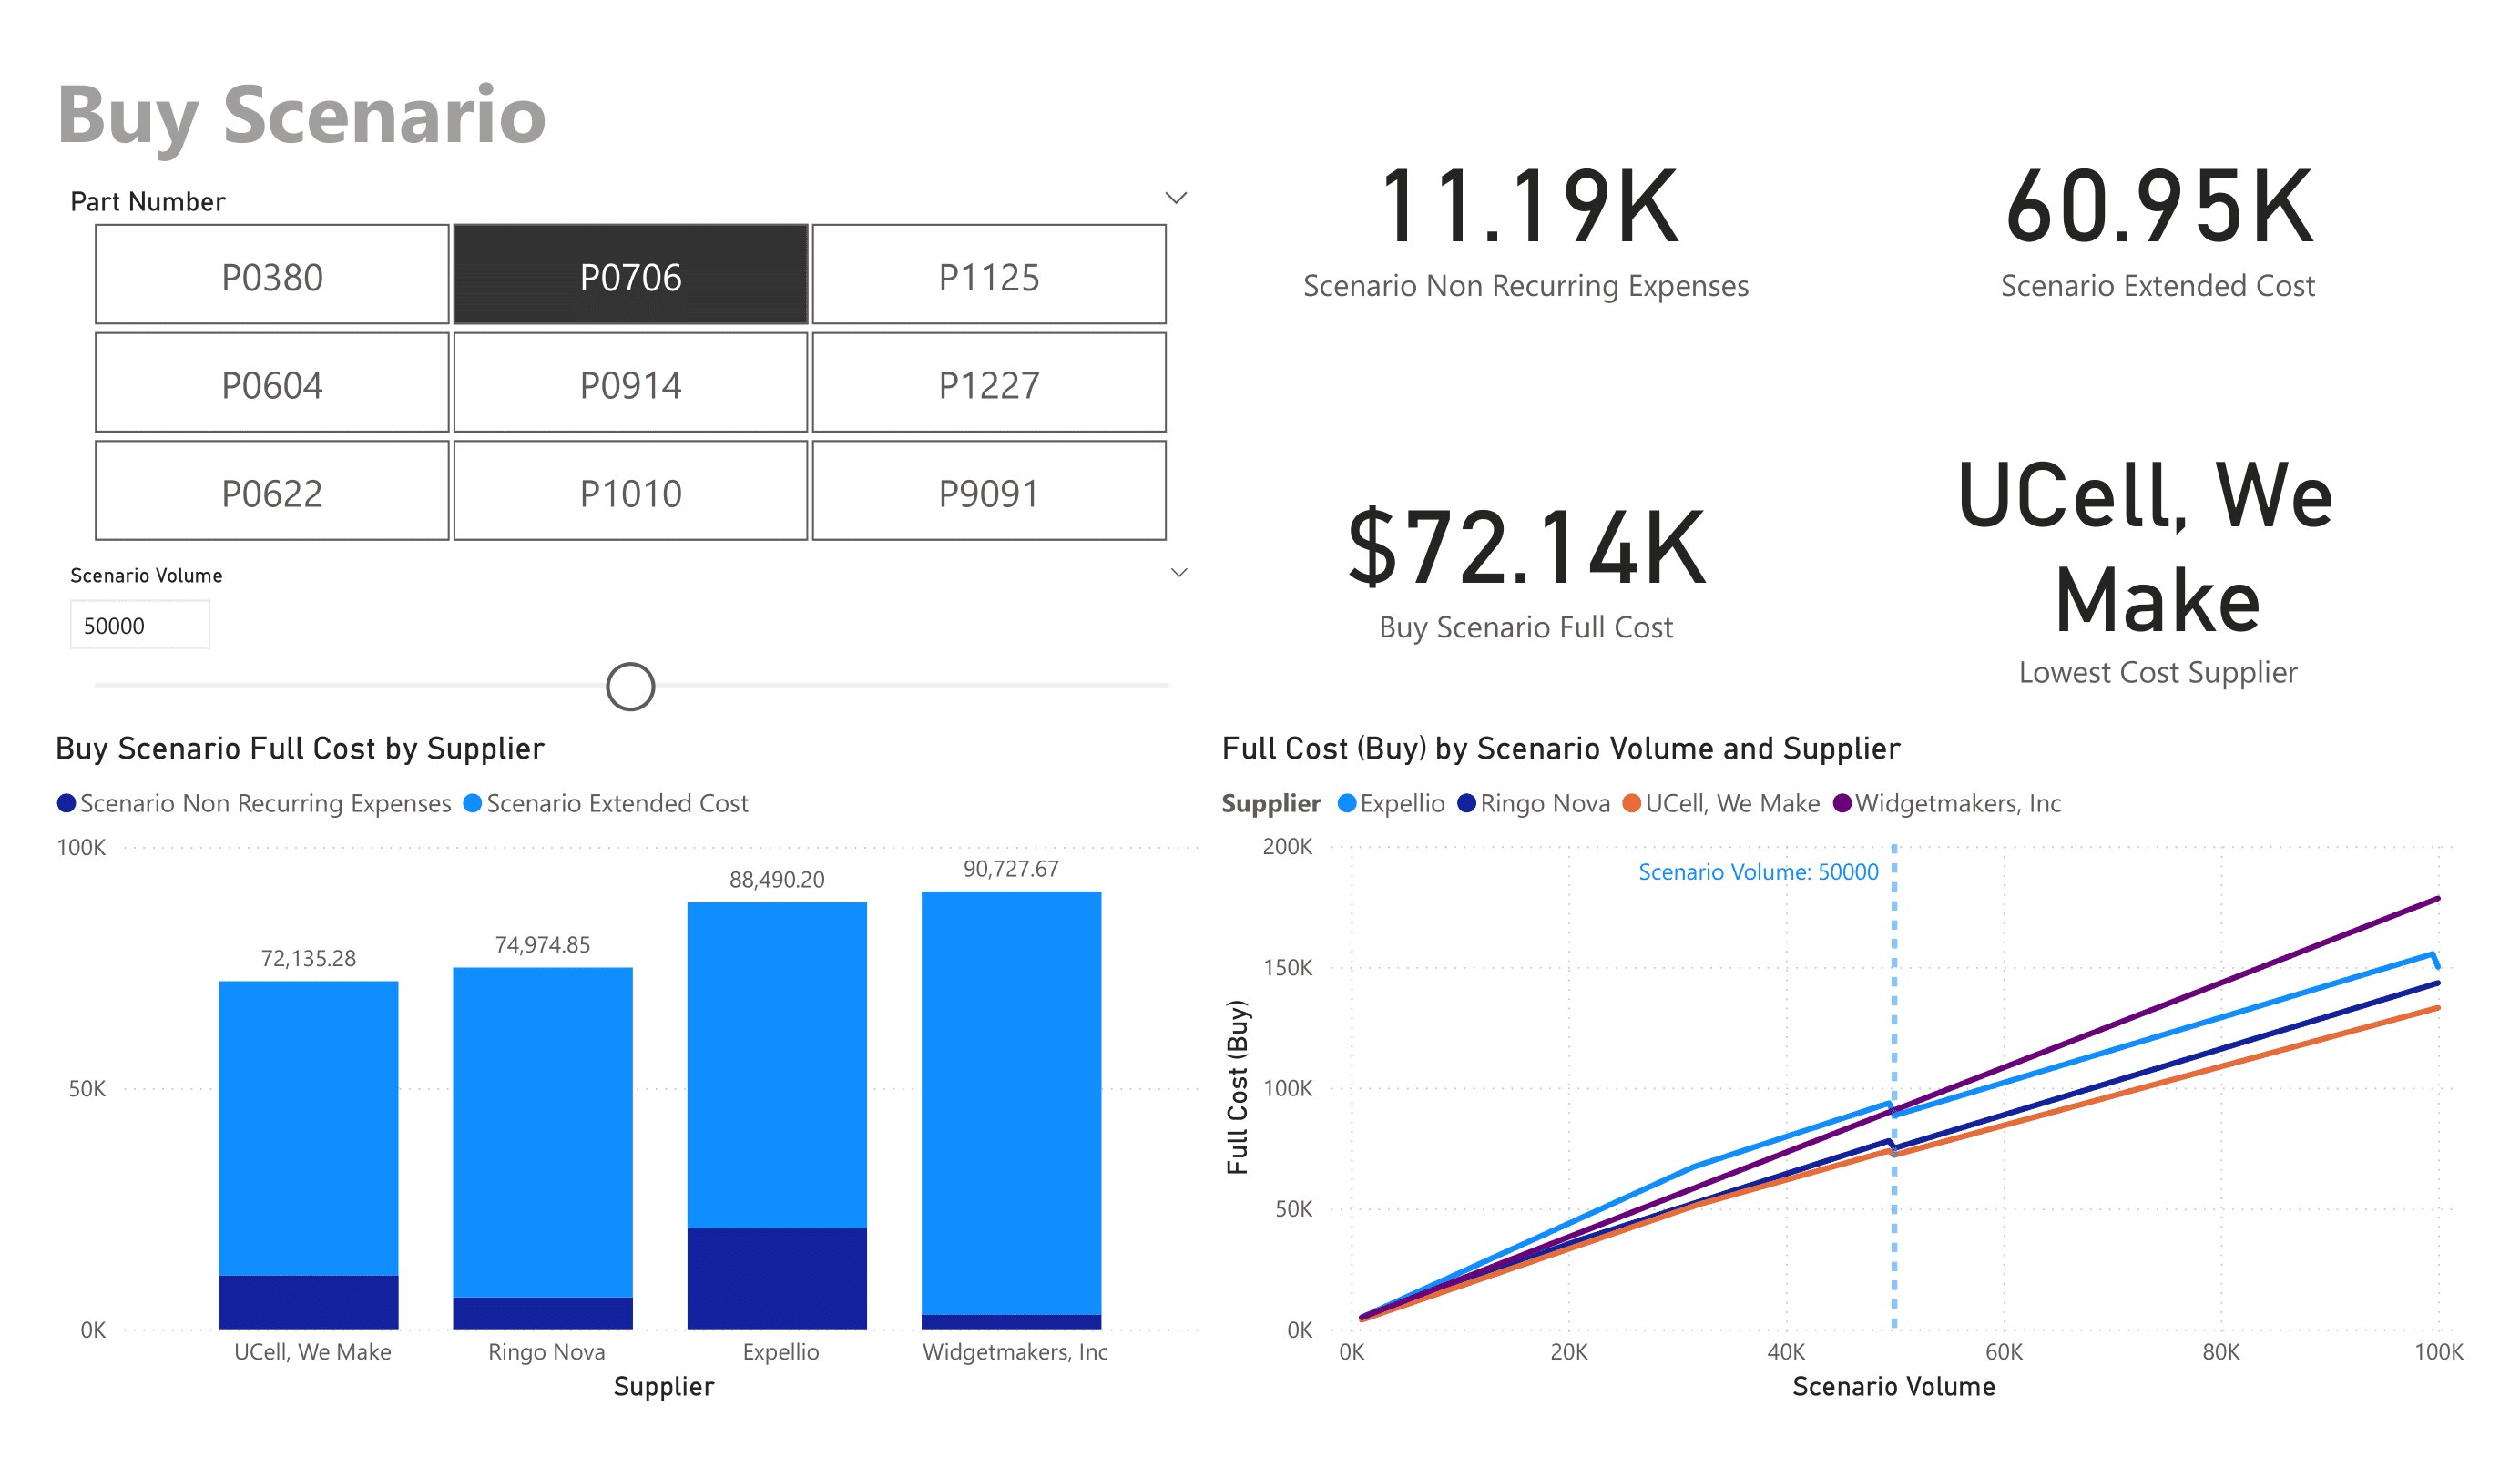Click the Ringo Nova legend marker
The width and height of the screenshot is (2520, 1457).
click(x=1467, y=803)
